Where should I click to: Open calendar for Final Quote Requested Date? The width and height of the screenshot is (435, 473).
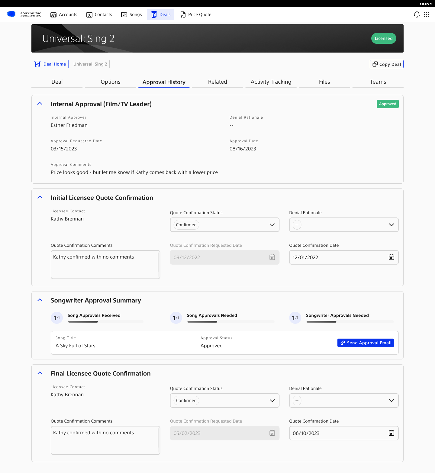tap(272, 433)
